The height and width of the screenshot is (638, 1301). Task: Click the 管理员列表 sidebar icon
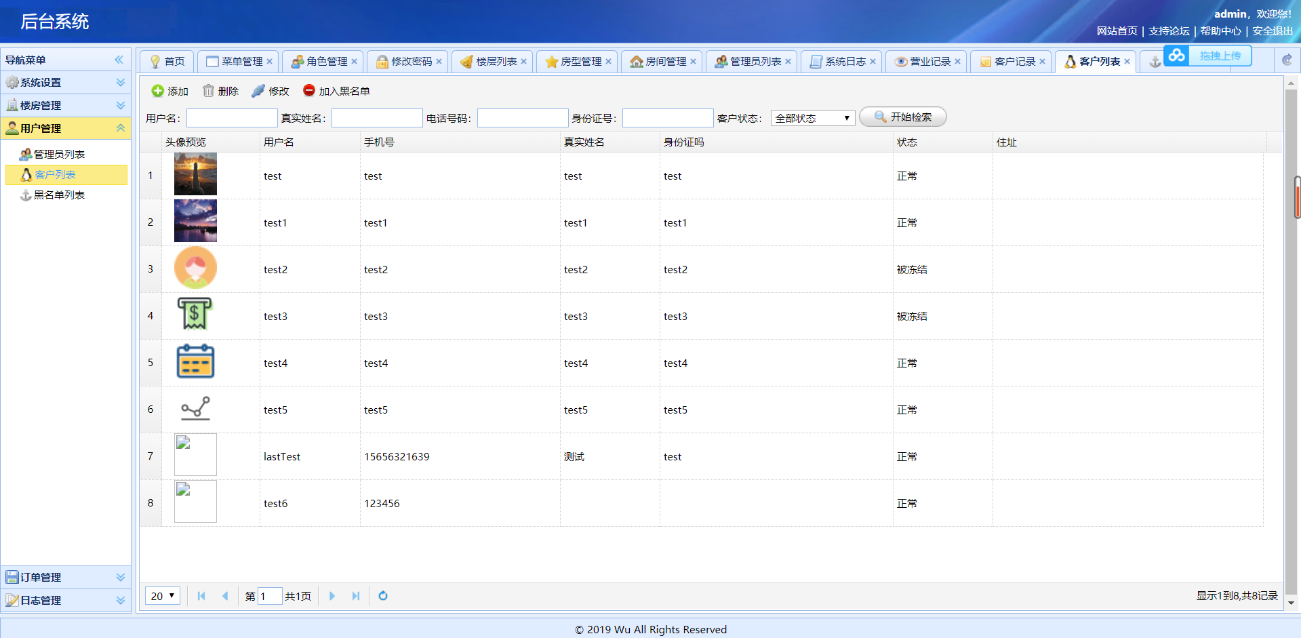[x=24, y=153]
